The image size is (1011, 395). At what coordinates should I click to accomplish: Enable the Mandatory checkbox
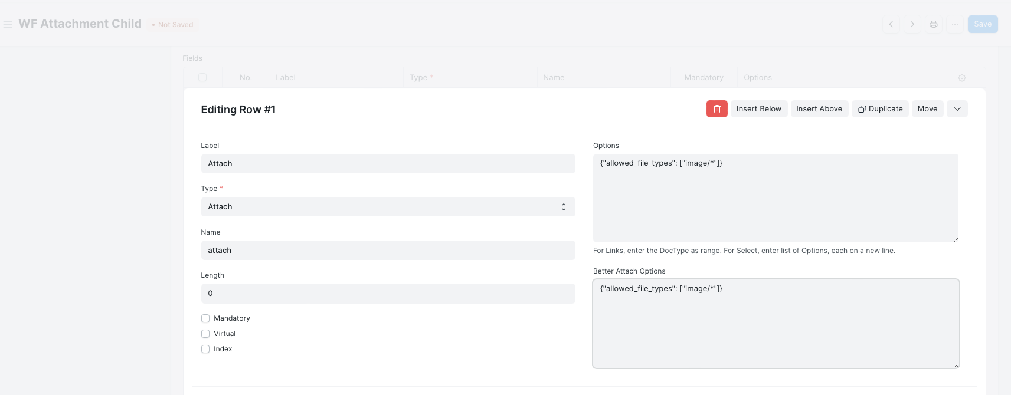click(205, 318)
